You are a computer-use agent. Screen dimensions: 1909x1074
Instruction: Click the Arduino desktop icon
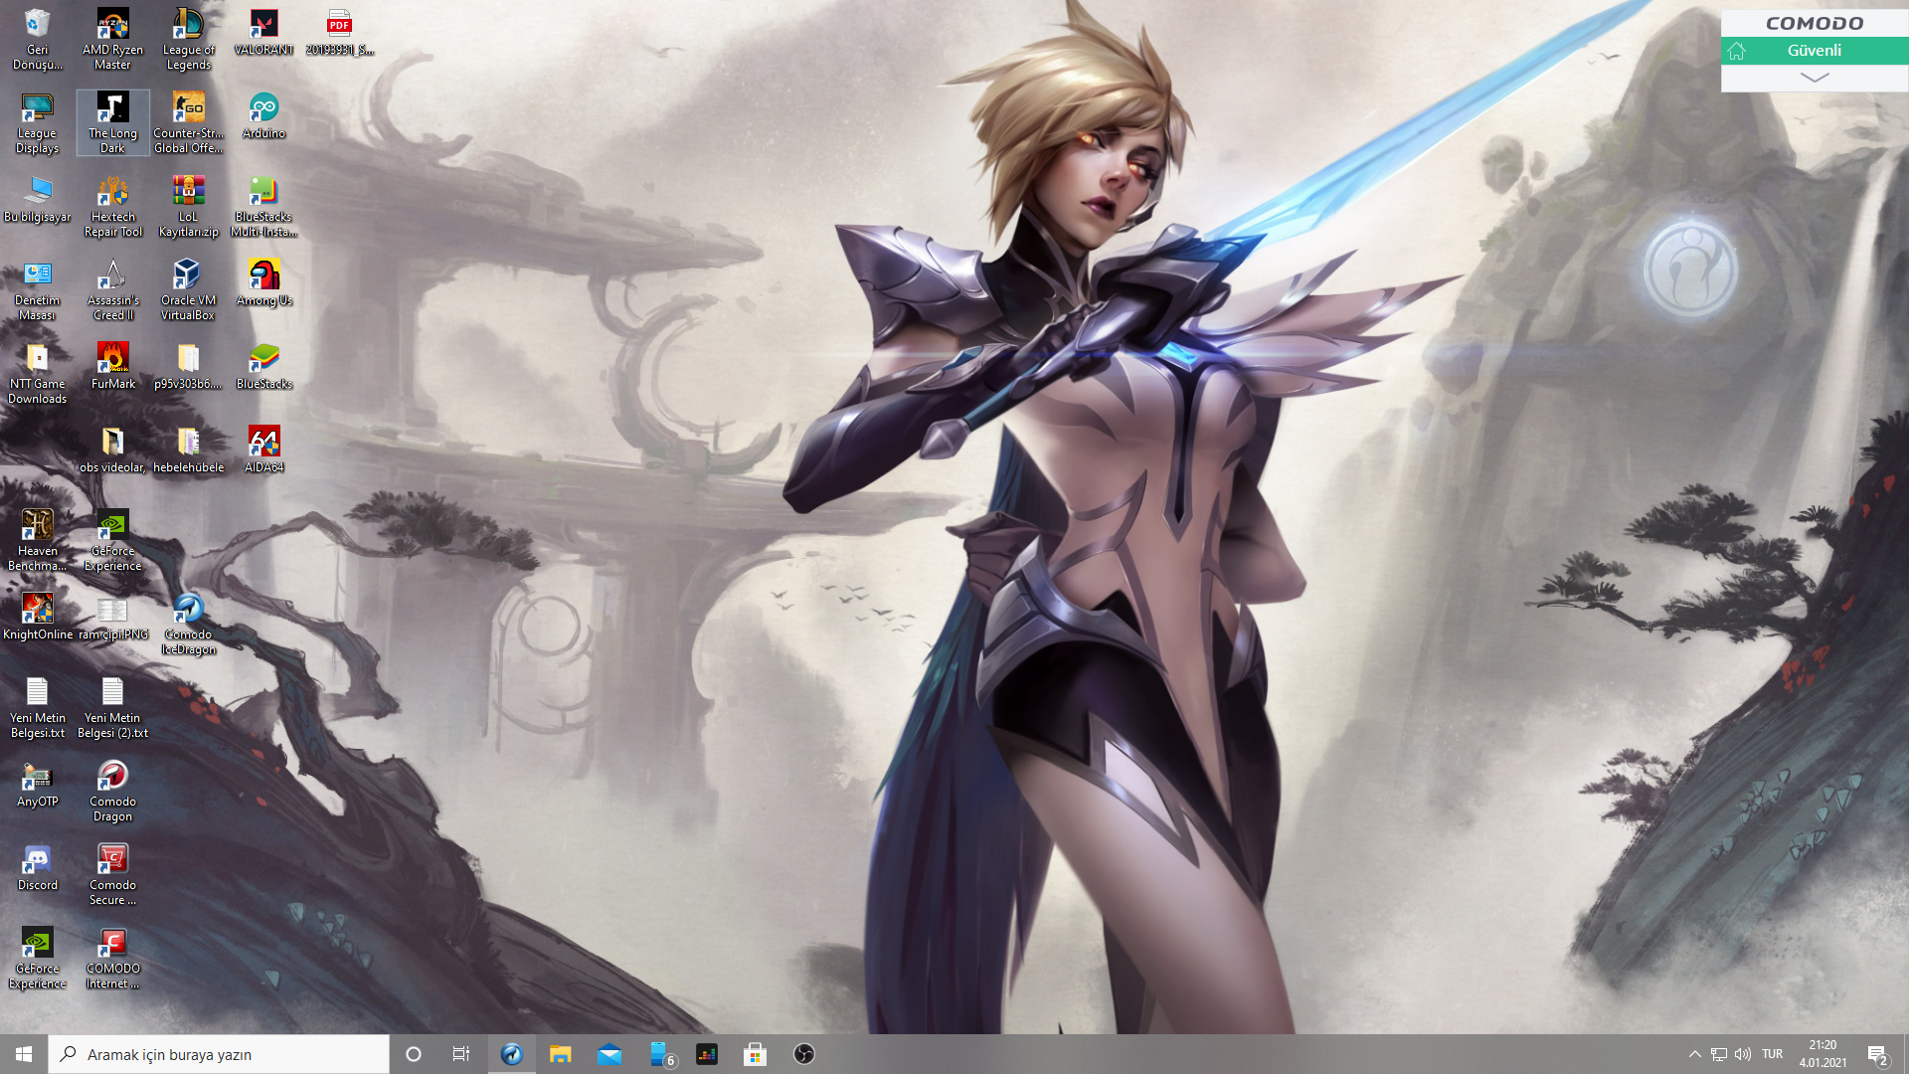[x=263, y=114]
